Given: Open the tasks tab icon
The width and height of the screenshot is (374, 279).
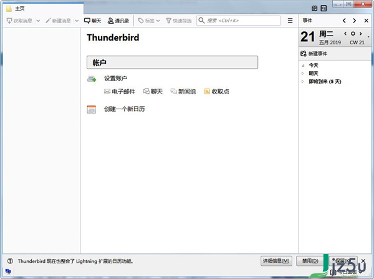Looking at the screenshot, I should [x=324, y=8].
